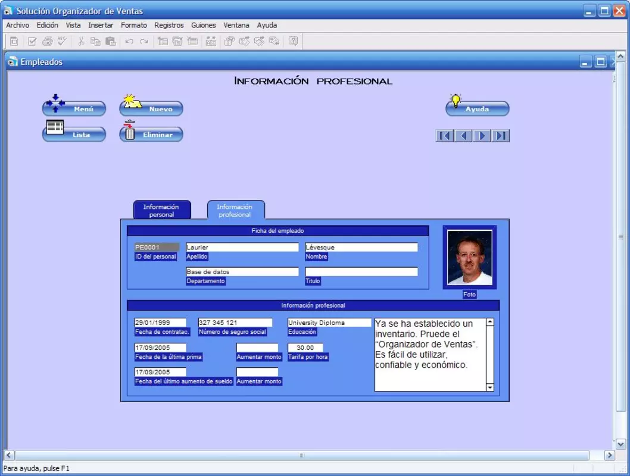Switch to Información personal tab
Viewport: 630px width, 476px height.
[161, 210]
